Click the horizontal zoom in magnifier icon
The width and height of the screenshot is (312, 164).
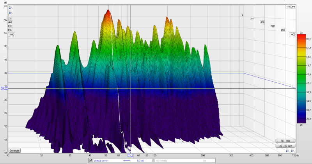(x=291, y=150)
